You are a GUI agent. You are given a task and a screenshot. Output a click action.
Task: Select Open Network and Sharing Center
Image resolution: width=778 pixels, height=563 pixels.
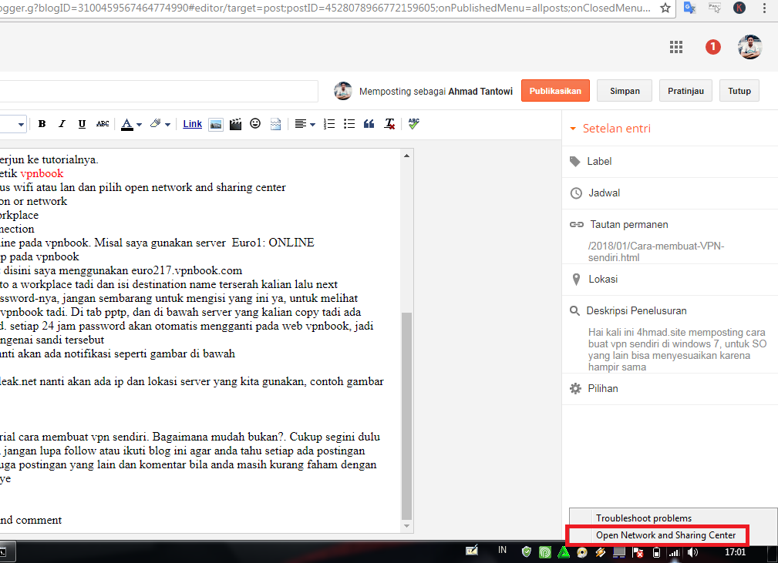[666, 535]
